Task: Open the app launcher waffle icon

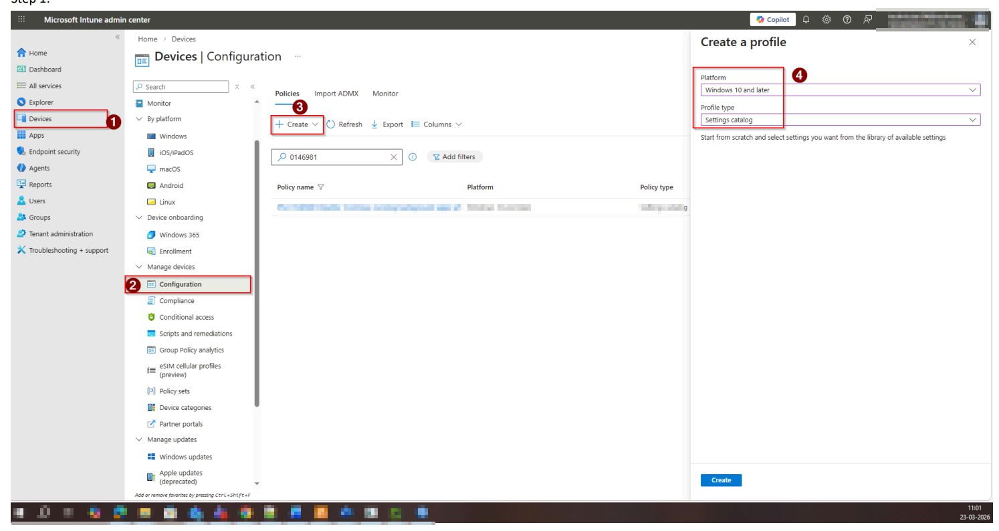Action: [21, 20]
